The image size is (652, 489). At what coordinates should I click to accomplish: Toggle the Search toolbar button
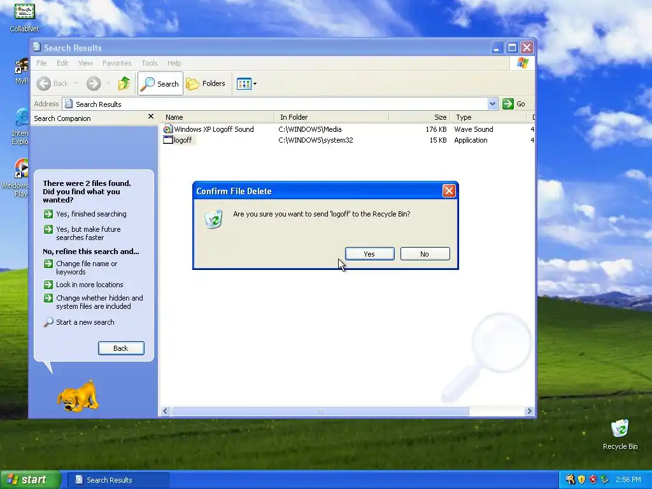coord(160,83)
